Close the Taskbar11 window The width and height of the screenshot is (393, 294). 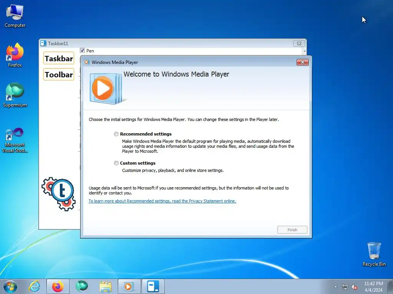(x=299, y=44)
